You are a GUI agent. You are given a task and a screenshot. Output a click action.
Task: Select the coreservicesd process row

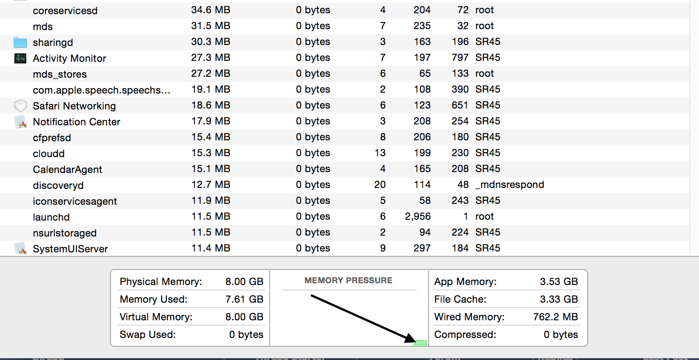pyautogui.click(x=345, y=11)
